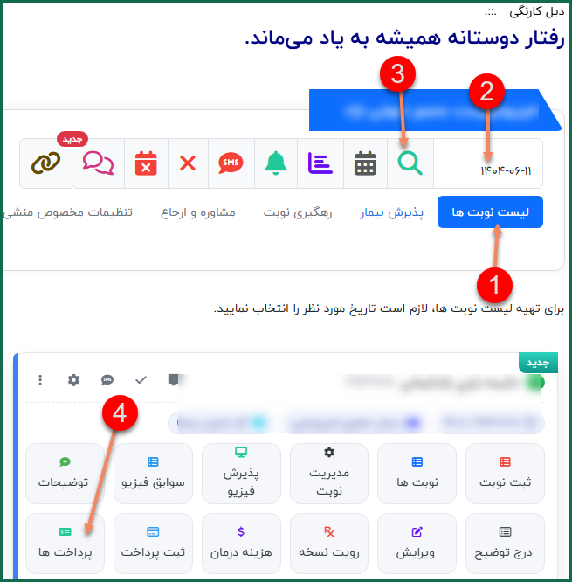This screenshot has width=572, height=582.
Task: Click the purple bar chart report icon
Action: 320,163
